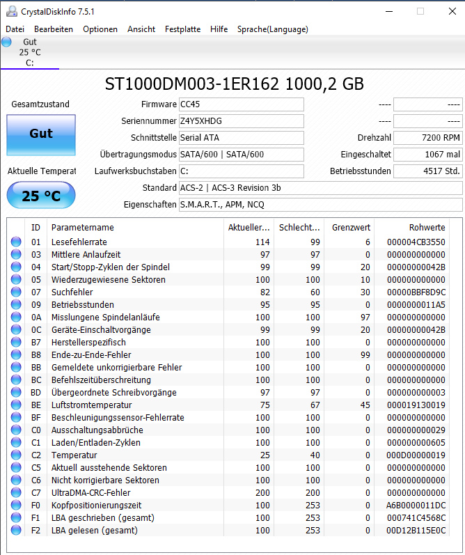Click status orb for Mittlere Anlaufzeit row
465x555 pixels.
click(16, 254)
